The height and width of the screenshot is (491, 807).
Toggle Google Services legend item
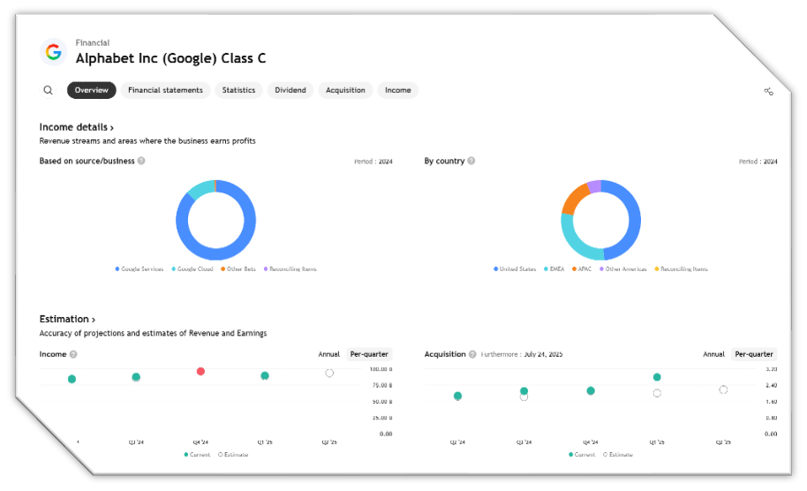[x=139, y=269]
